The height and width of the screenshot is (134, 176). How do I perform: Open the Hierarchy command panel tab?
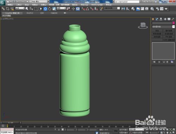pos(161,19)
